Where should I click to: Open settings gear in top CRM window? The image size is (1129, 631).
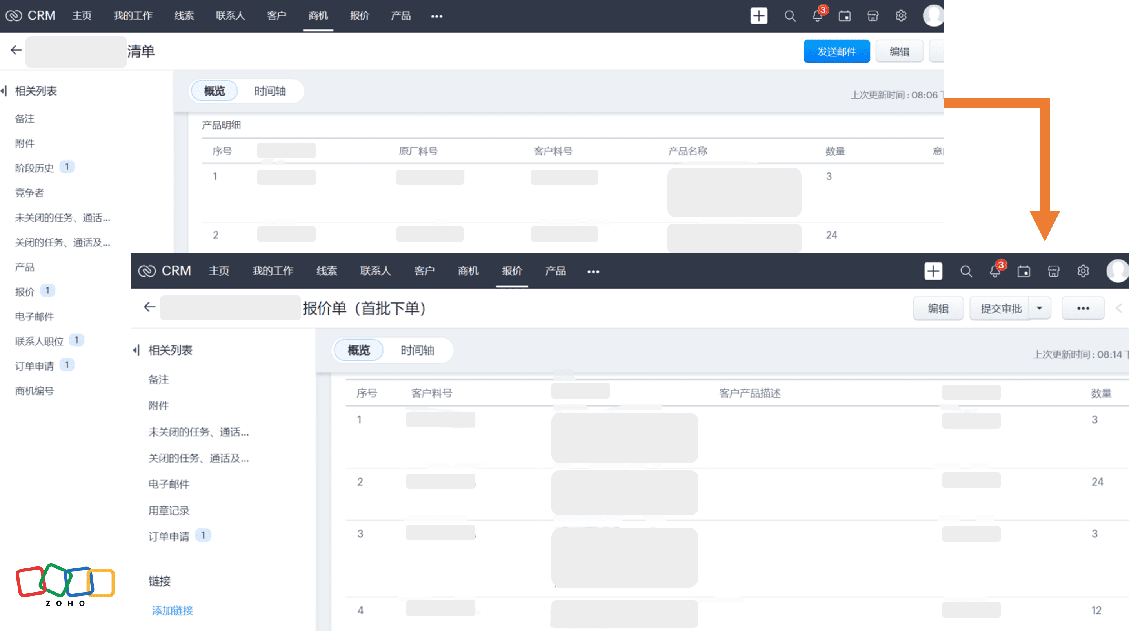click(901, 16)
